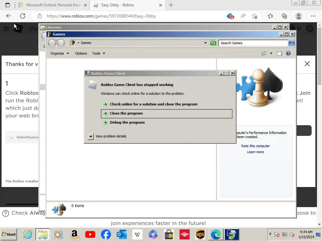Show hidden system tray icons
This screenshot has height=241, width=322.
tap(270, 234)
